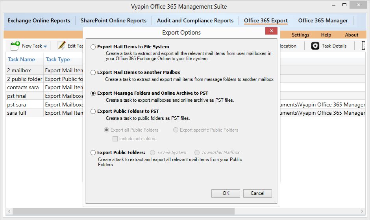This screenshot has height=220, width=370.
Task: Select Export Mail Items to another Mailbox option
Action: (x=93, y=72)
